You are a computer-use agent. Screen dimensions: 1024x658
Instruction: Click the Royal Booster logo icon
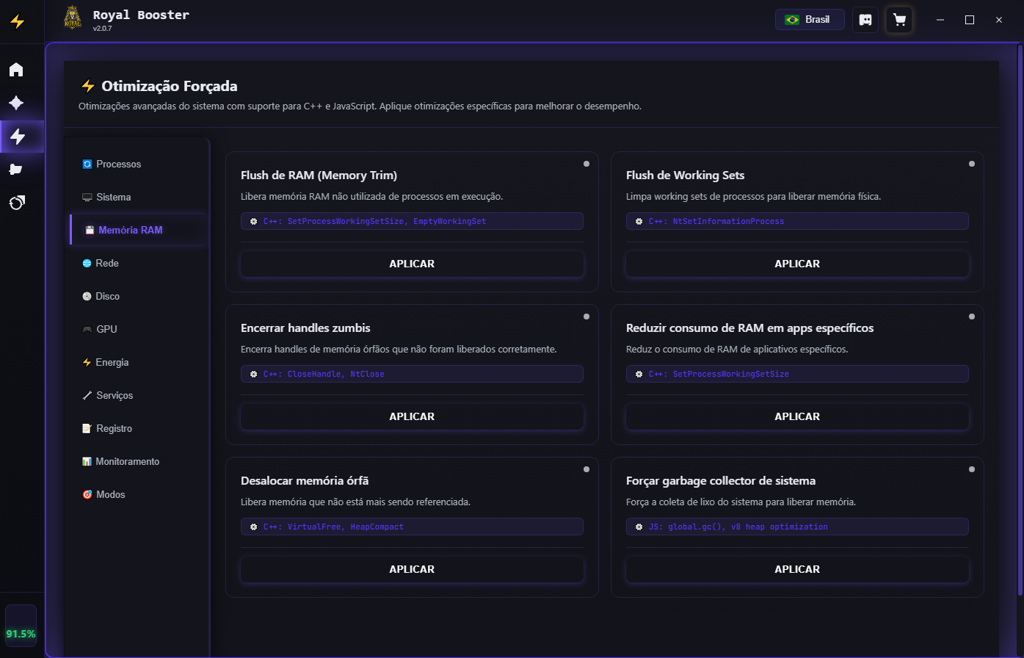point(73,18)
